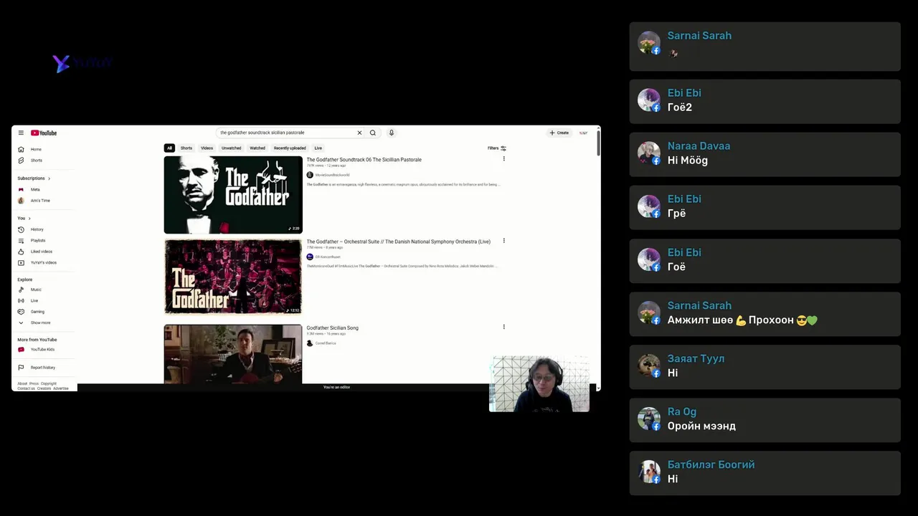The height and width of the screenshot is (516, 918).
Task: Click the 'Гоё2' comment from Ebi Ebi
Action: point(680,107)
